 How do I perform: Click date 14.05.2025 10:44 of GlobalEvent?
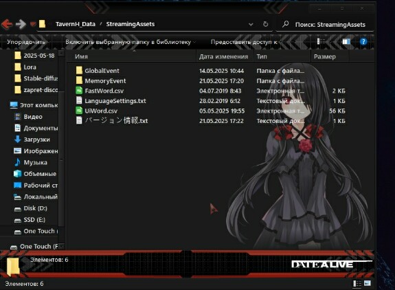pos(221,71)
